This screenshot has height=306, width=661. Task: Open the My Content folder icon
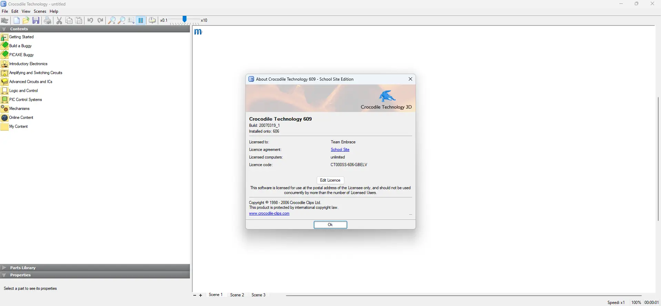pyautogui.click(x=4, y=126)
